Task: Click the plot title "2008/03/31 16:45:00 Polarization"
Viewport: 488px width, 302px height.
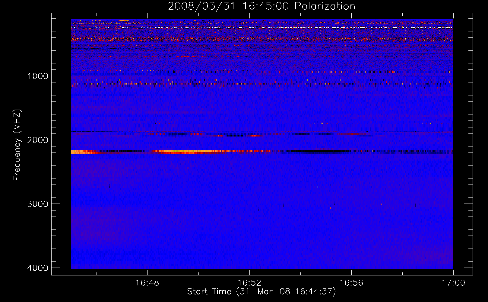Action: pos(261,6)
